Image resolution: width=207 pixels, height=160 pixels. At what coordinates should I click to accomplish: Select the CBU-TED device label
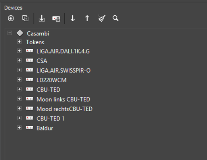(x=48, y=90)
